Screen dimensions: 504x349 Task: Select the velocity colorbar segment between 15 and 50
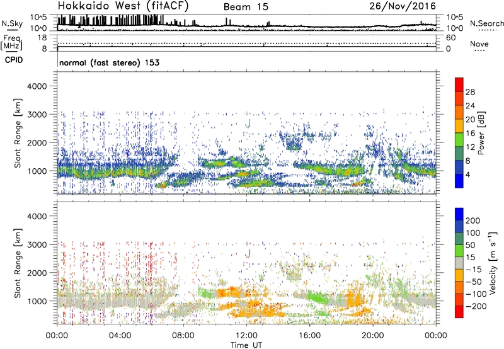459,251
